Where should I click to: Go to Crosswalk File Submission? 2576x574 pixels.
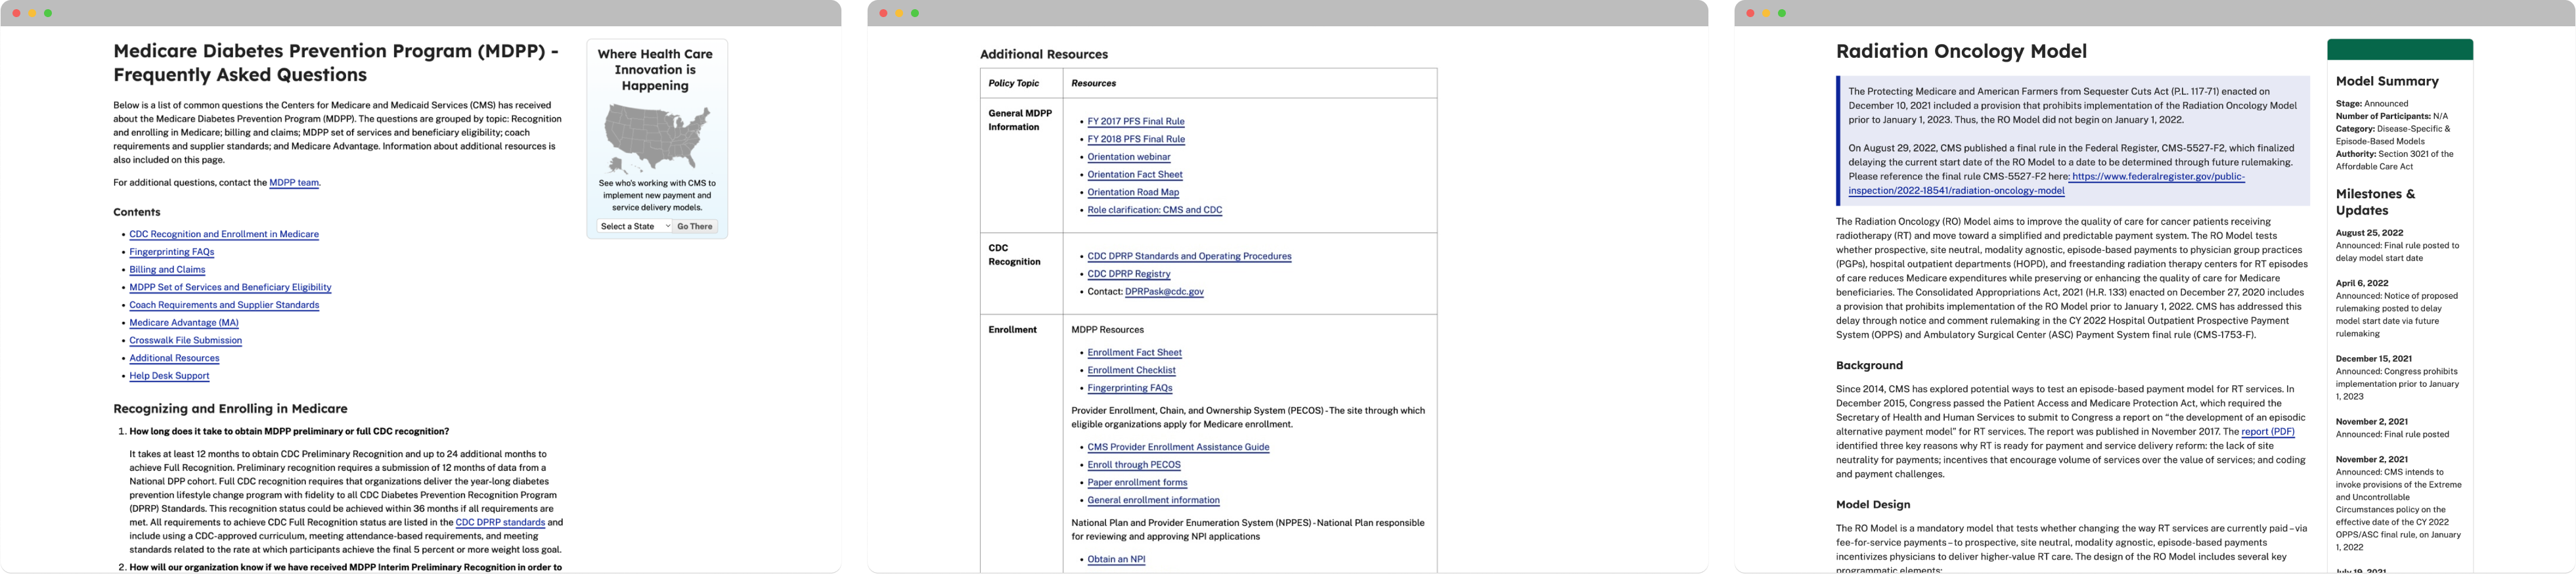(185, 340)
